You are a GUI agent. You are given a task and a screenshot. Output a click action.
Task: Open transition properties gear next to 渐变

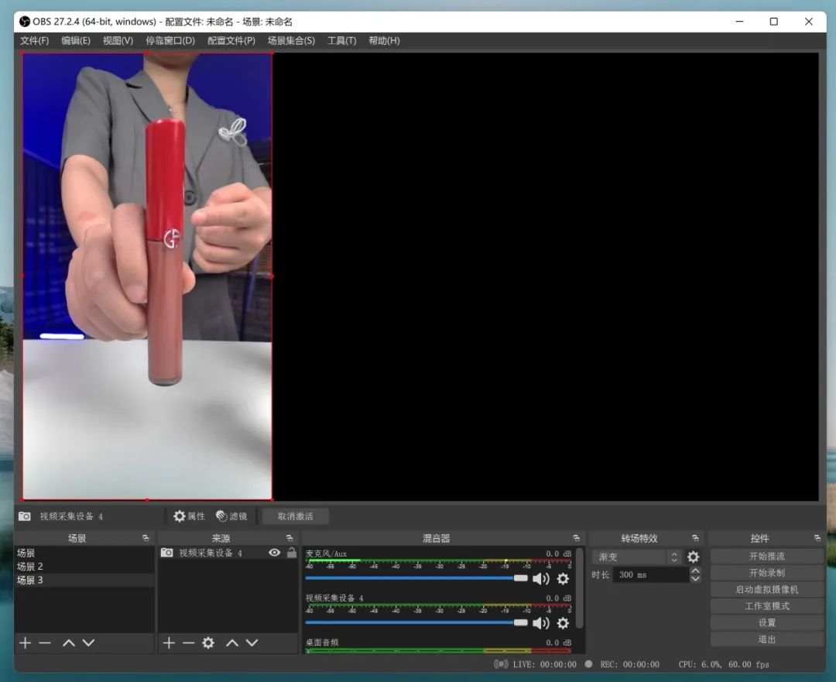(x=693, y=557)
